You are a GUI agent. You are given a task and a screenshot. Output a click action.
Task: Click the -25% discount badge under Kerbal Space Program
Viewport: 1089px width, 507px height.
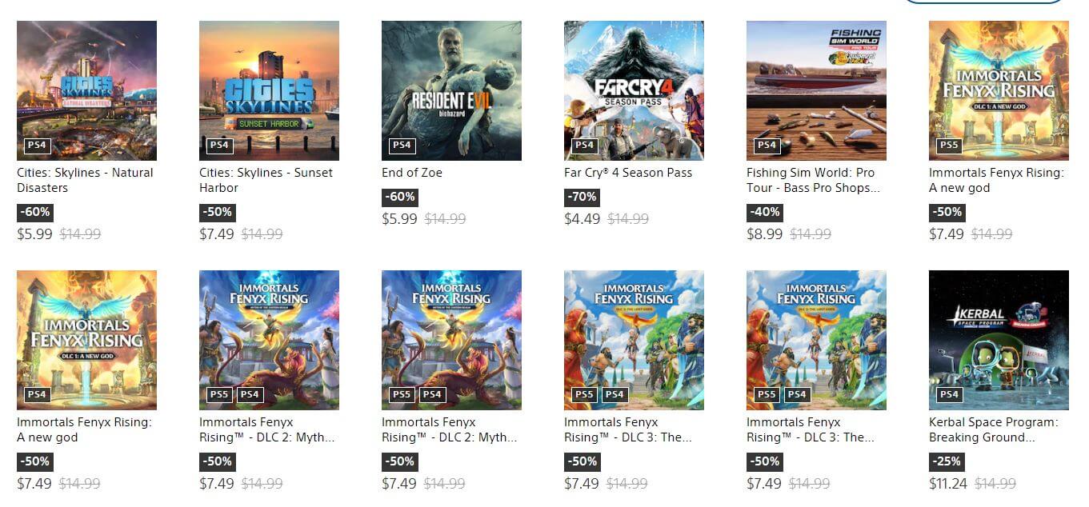(x=947, y=461)
